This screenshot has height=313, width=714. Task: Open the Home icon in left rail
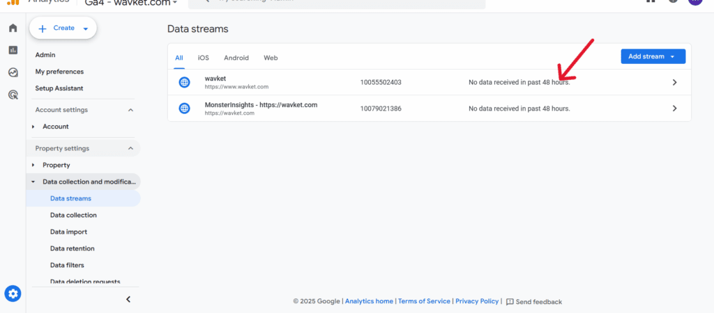coord(13,28)
